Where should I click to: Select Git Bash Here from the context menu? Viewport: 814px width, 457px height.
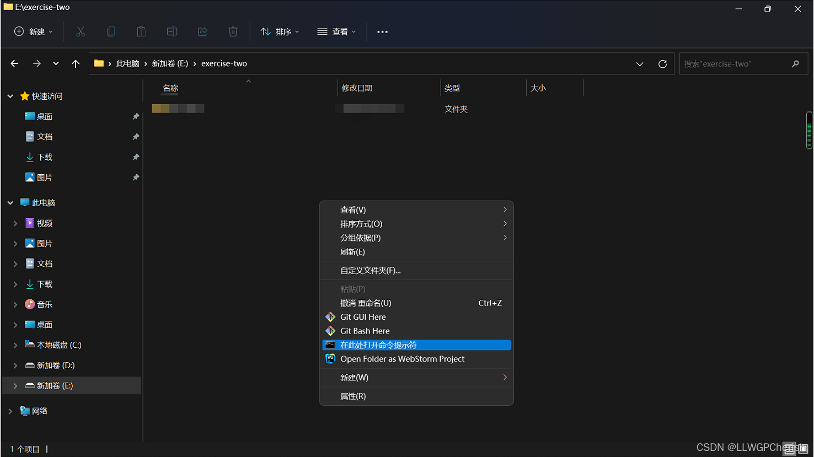click(365, 331)
